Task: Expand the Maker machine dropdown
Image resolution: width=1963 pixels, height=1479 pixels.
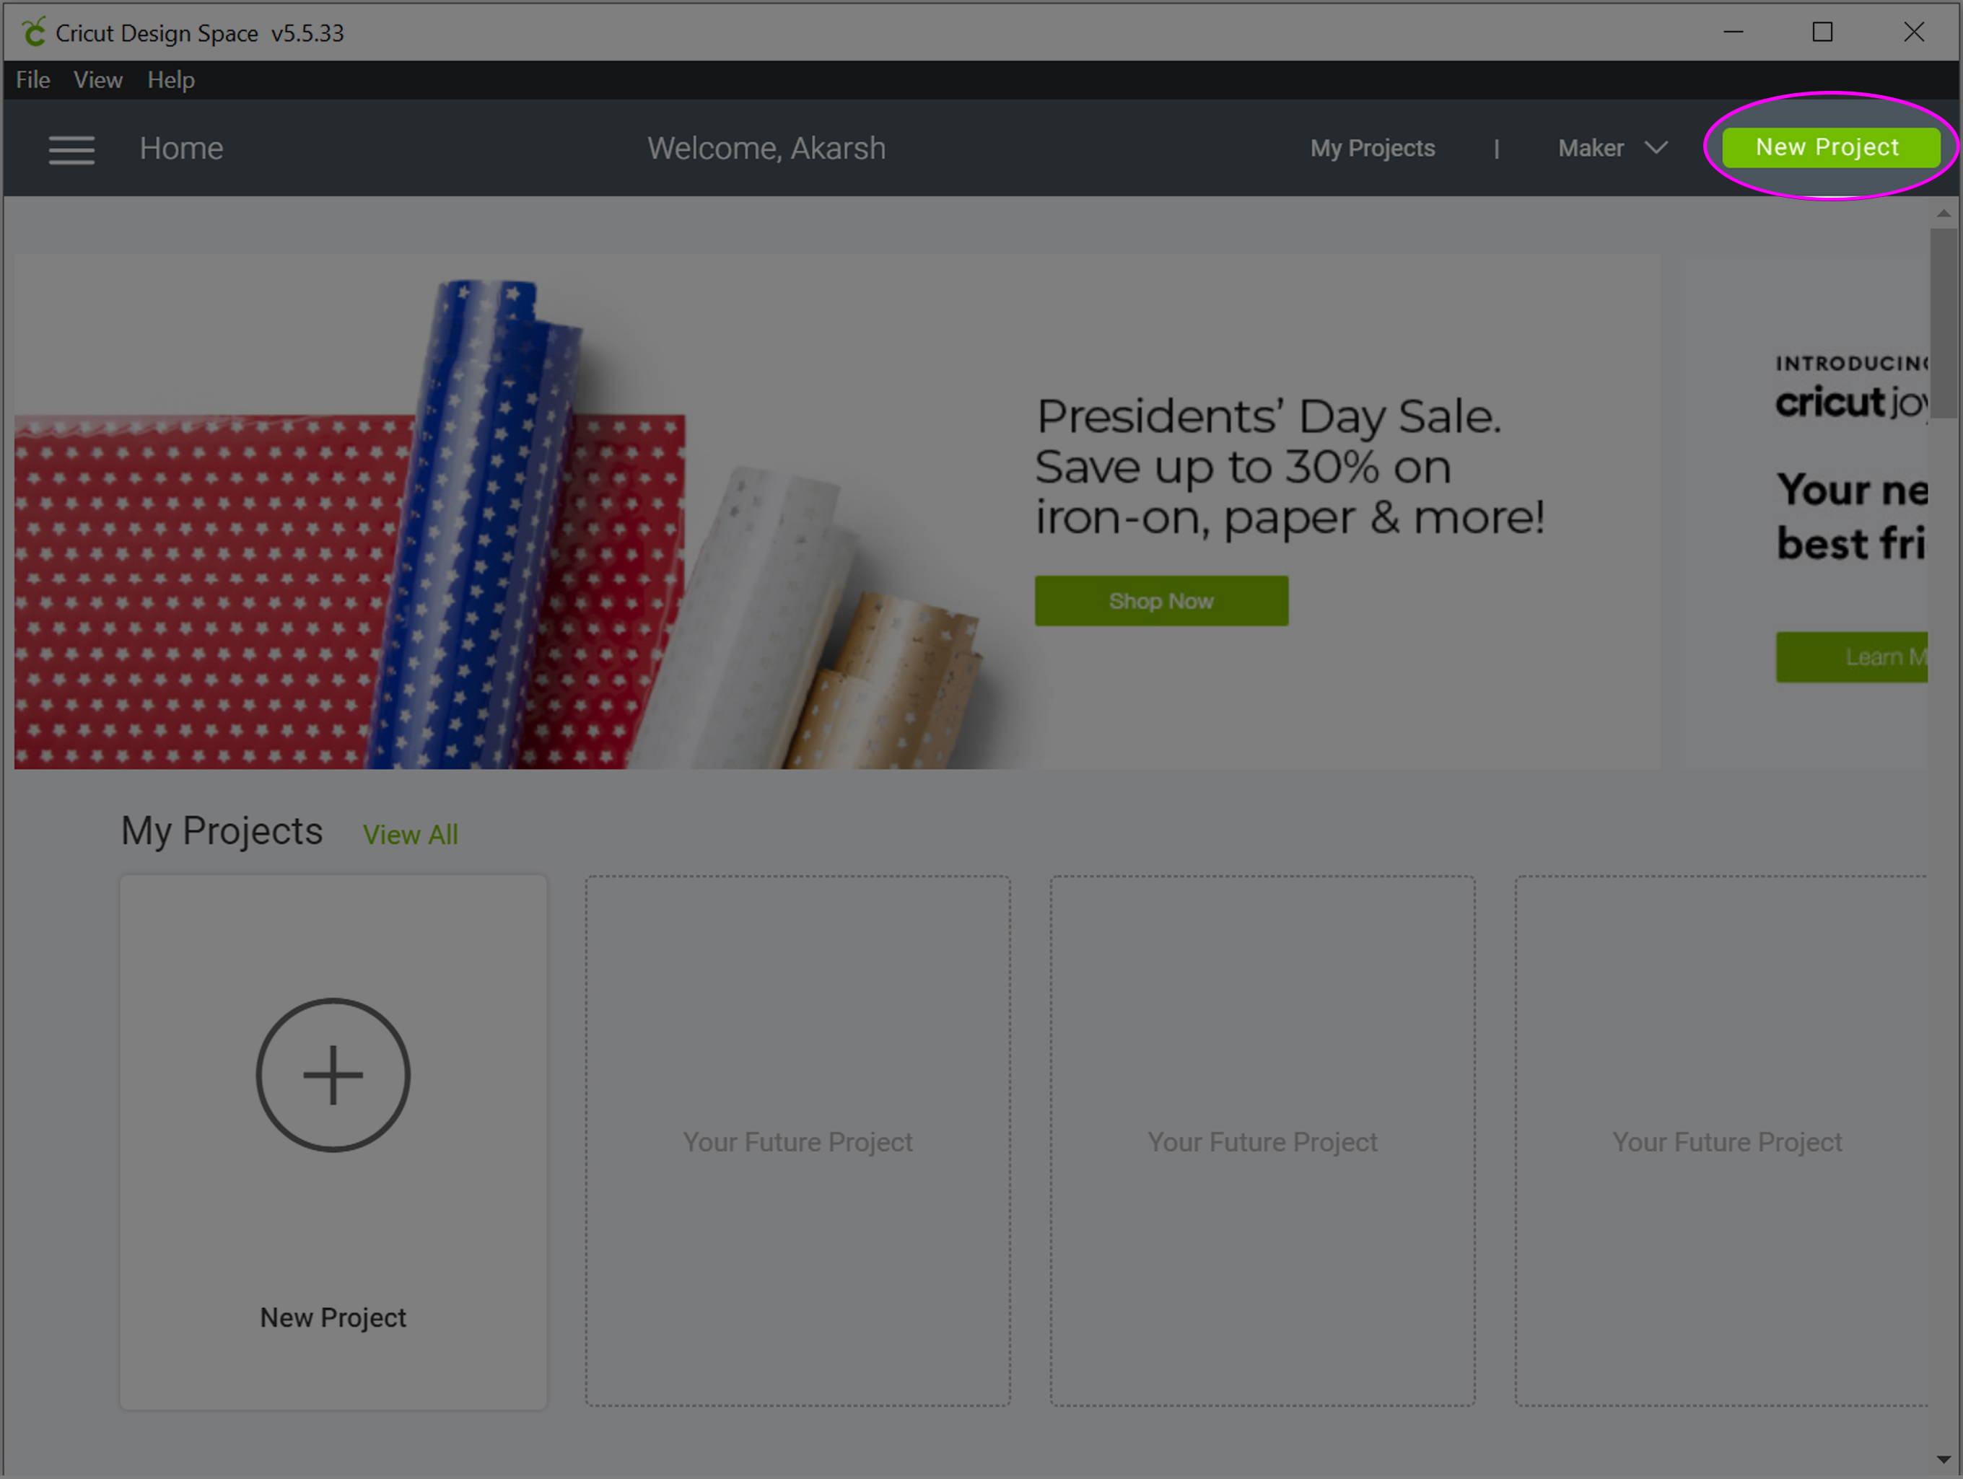Action: (x=1612, y=148)
